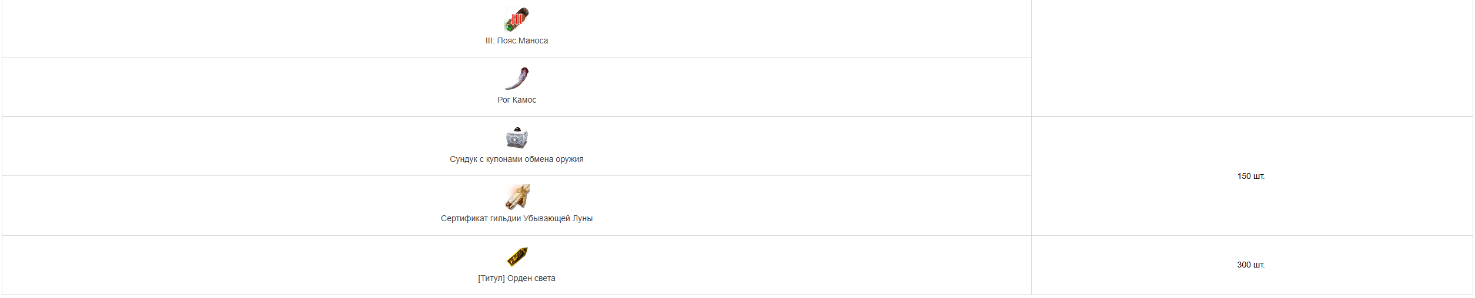Click the Рог Камос horn icon
Viewport: 1475px width, 298px height.
[x=517, y=79]
